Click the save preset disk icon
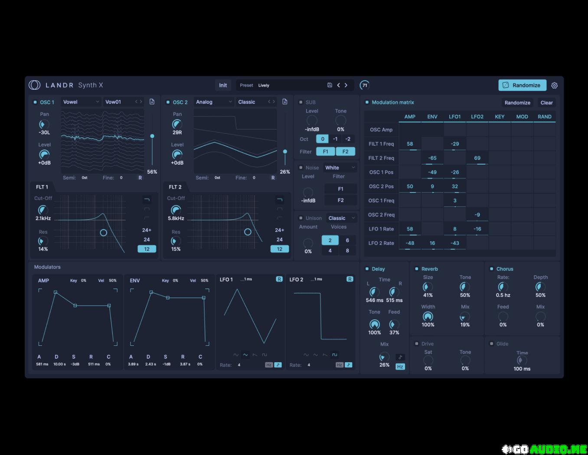The width and height of the screenshot is (588, 455). [x=330, y=85]
